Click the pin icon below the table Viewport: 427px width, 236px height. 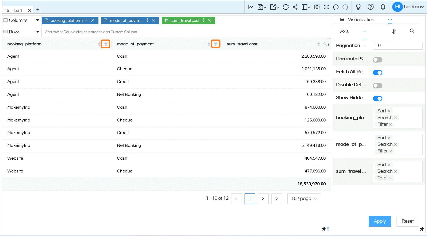323,229
